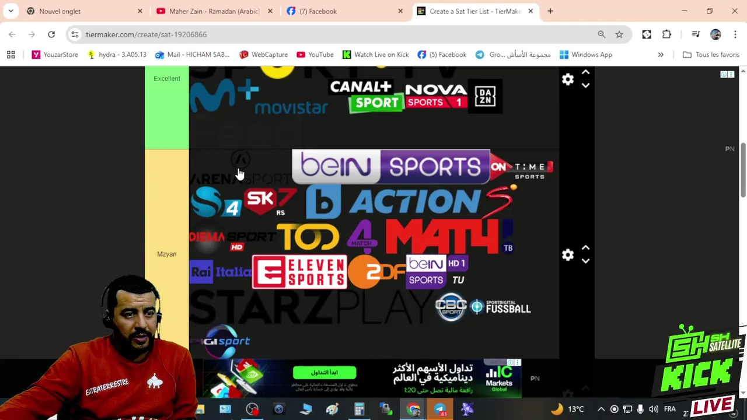Close the (7) Facebook tab

click(x=400, y=11)
